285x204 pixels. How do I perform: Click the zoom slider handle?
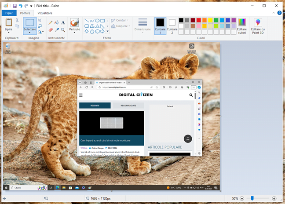pyautogui.click(x=252, y=198)
